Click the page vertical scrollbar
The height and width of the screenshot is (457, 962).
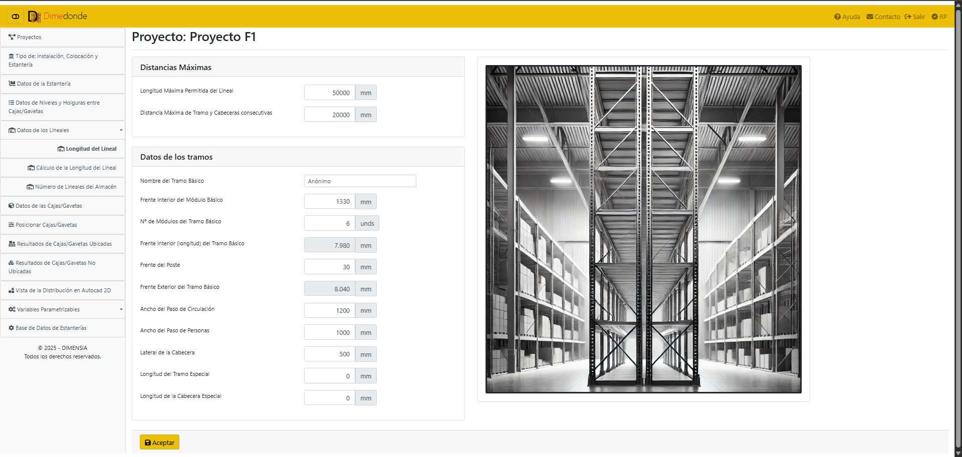pyautogui.click(x=958, y=228)
